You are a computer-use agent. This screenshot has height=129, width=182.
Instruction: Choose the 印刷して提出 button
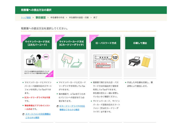coord(140,43)
